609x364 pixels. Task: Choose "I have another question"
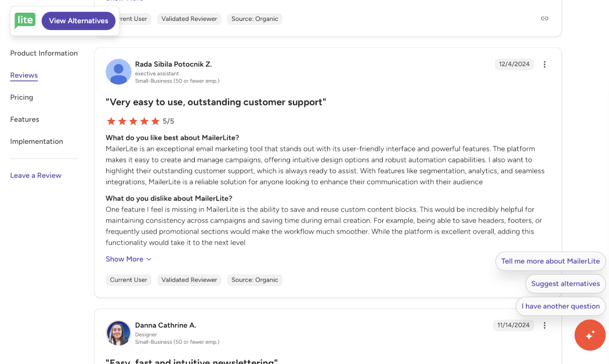pyautogui.click(x=560, y=306)
